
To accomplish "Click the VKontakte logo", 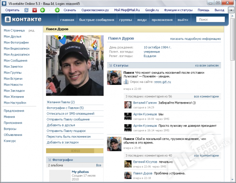I will click(x=23, y=20).
